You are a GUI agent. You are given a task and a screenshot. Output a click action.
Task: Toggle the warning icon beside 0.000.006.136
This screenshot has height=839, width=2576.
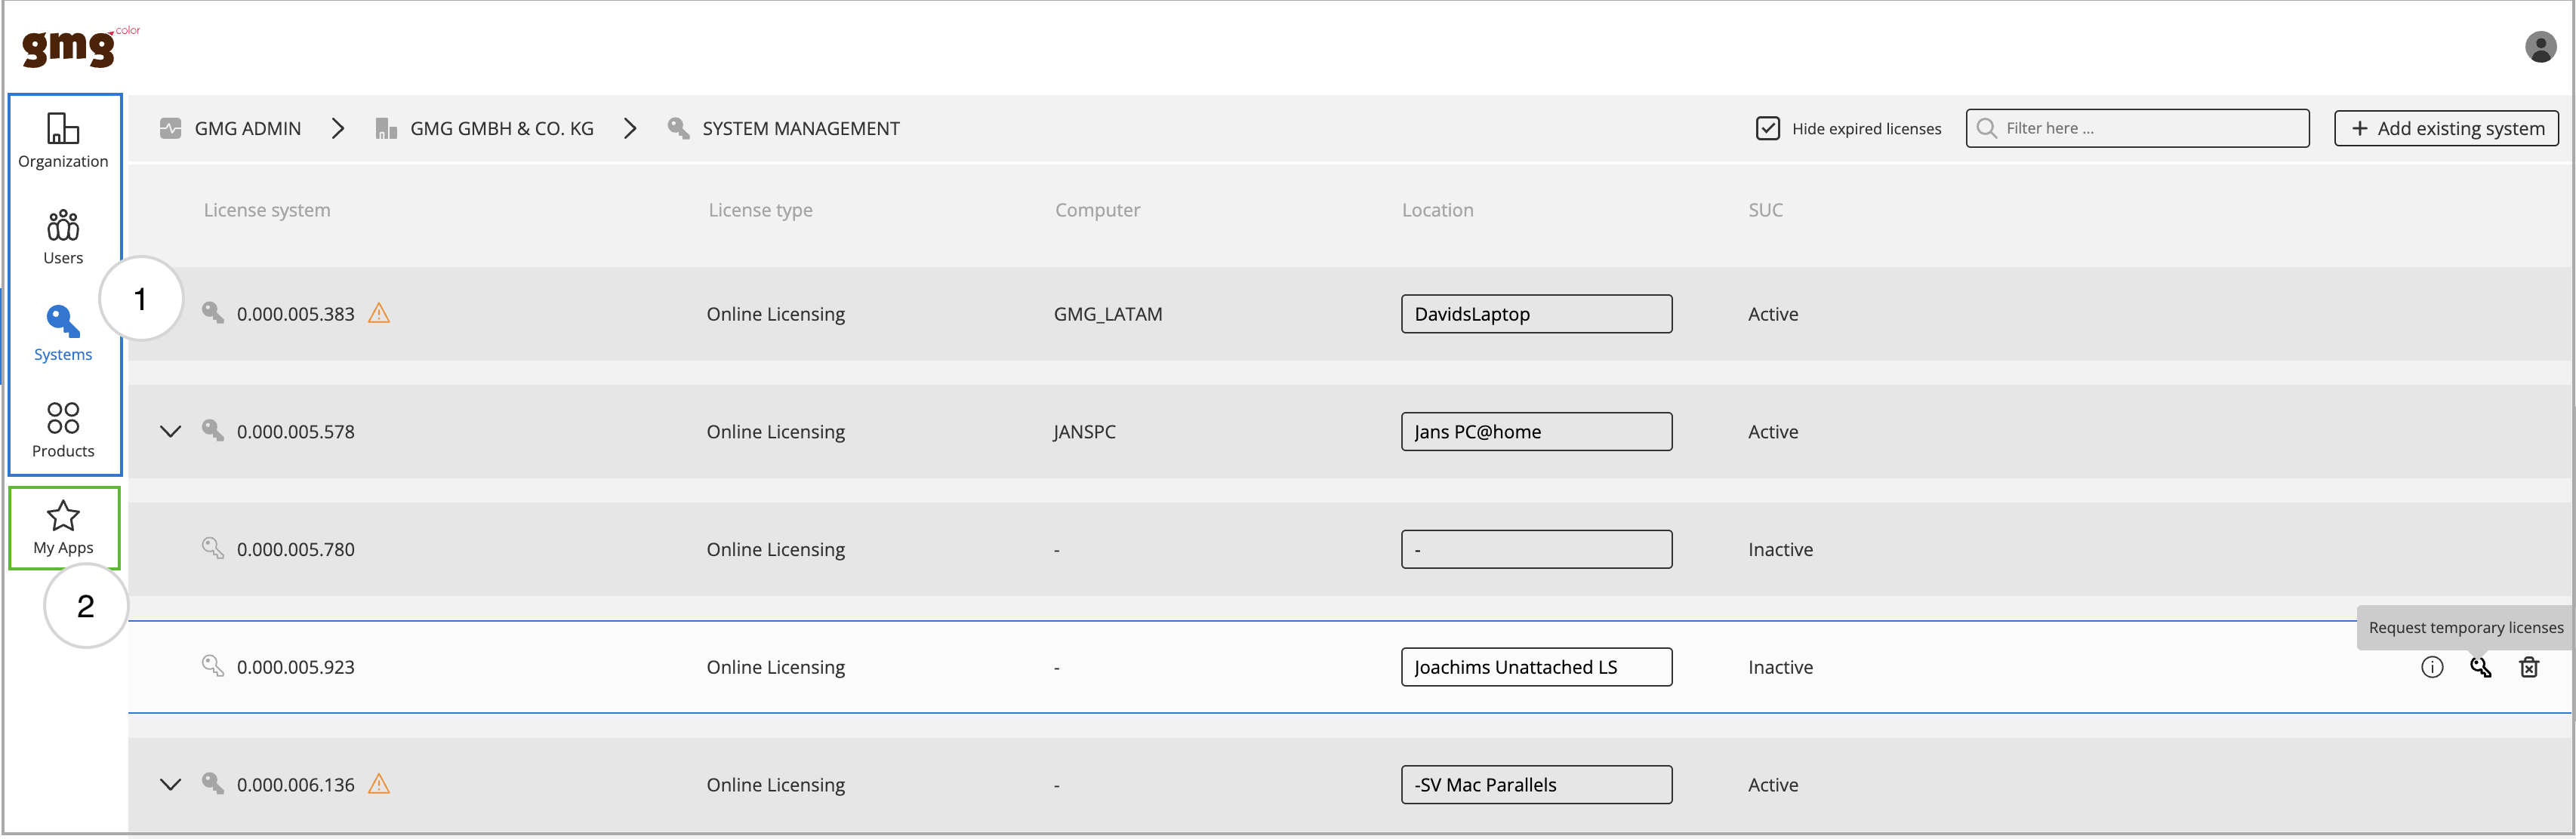point(378,784)
